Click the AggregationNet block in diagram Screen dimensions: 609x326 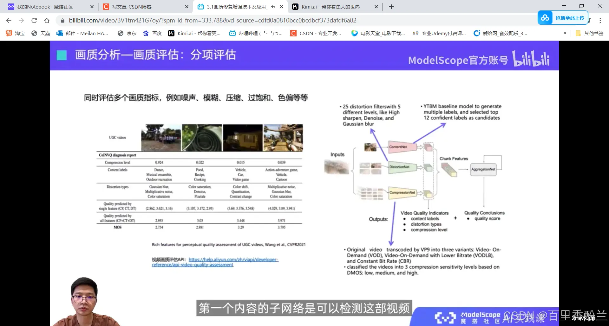(x=483, y=169)
